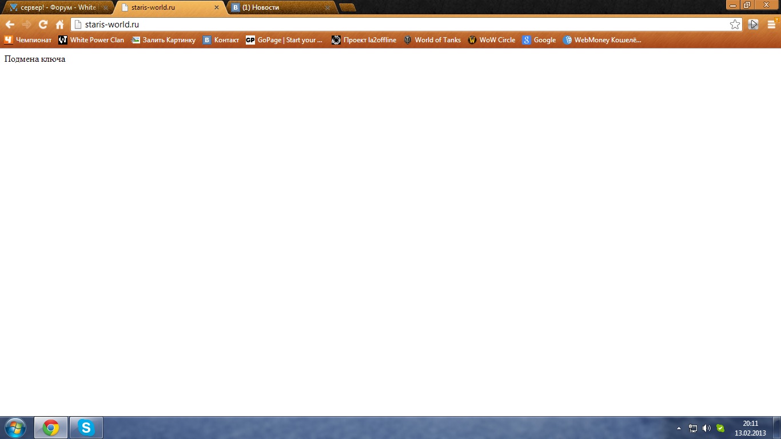Screen dimensions: 781x439
Task: Open the Chrome menu button
Action: [771, 25]
